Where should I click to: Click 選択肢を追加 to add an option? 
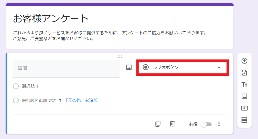pyautogui.click(x=34, y=100)
